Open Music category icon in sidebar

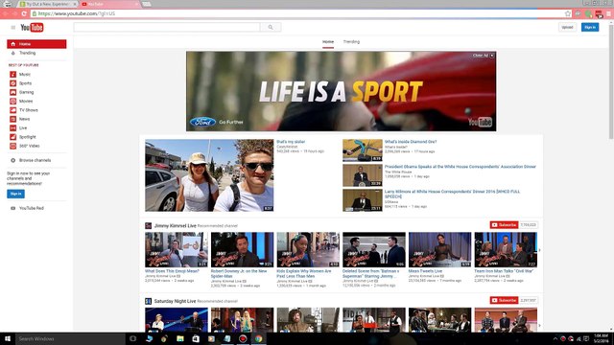tap(12, 75)
